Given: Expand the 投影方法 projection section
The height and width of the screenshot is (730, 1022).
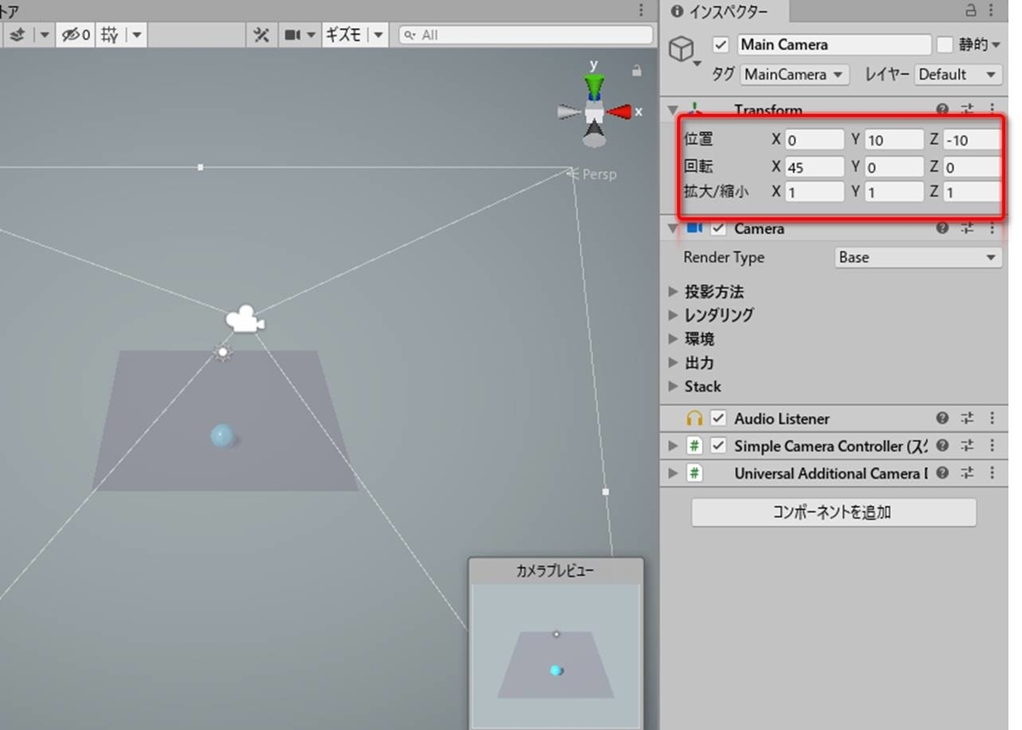Looking at the screenshot, I should pyautogui.click(x=674, y=292).
